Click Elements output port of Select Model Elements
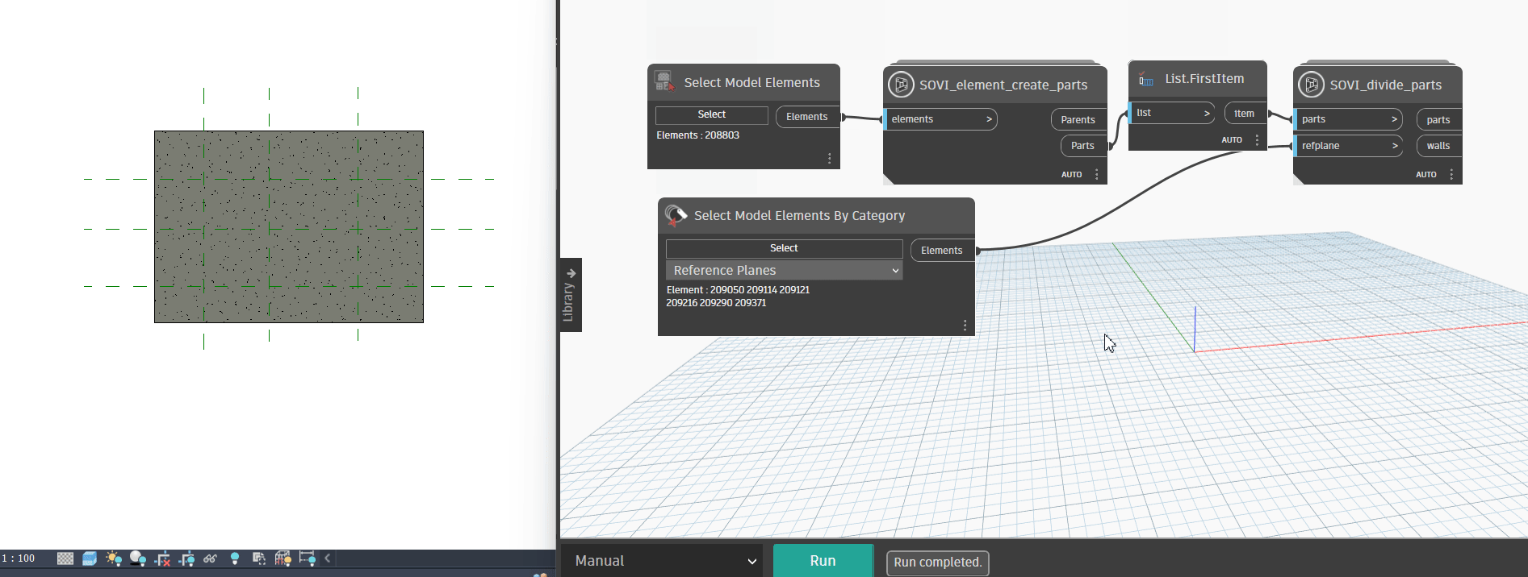The width and height of the screenshot is (1528, 577). click(x=807, y=117)
